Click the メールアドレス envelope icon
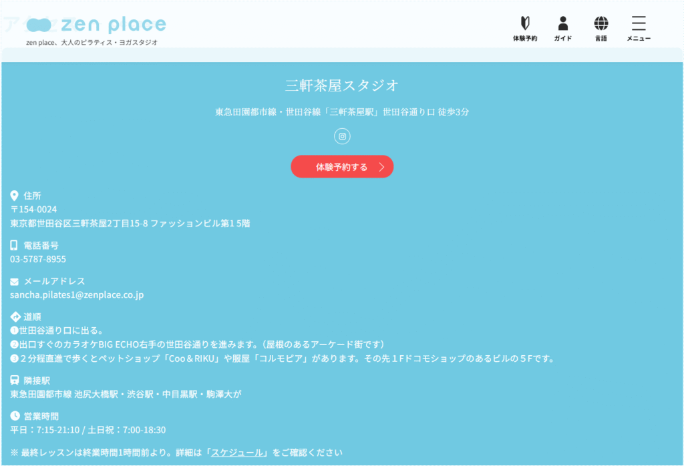 click(x=15, y=281)
